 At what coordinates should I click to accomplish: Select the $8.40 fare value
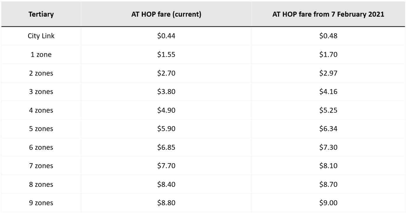tap(166, 185)
